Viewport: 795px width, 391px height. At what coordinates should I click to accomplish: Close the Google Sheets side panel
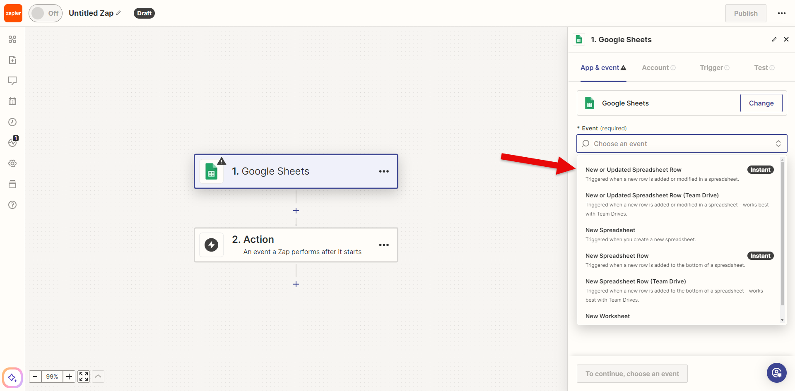[786, 39]
